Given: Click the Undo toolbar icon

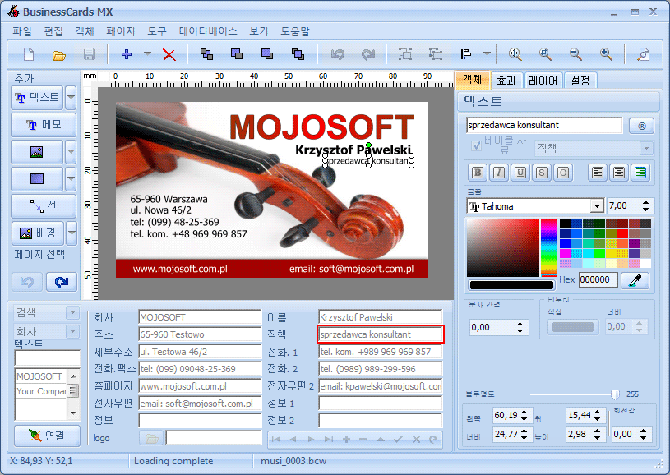Looking at the screenshot, I should click(338, 54).
